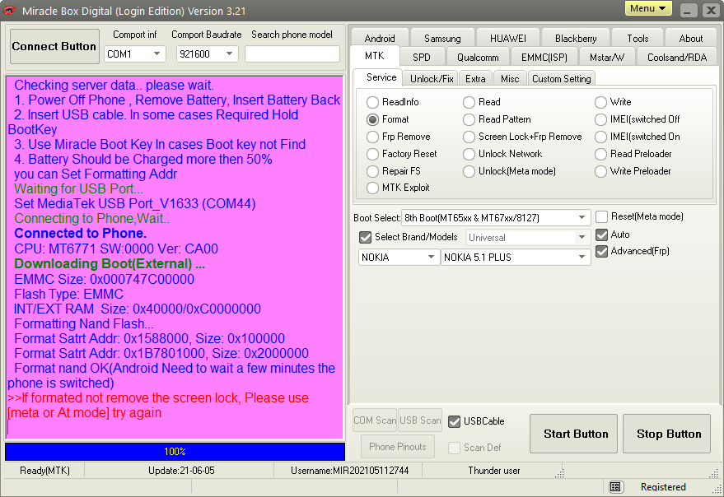Uncheck the Advanced(Frp) checkbox

click(x=601, y=252)
